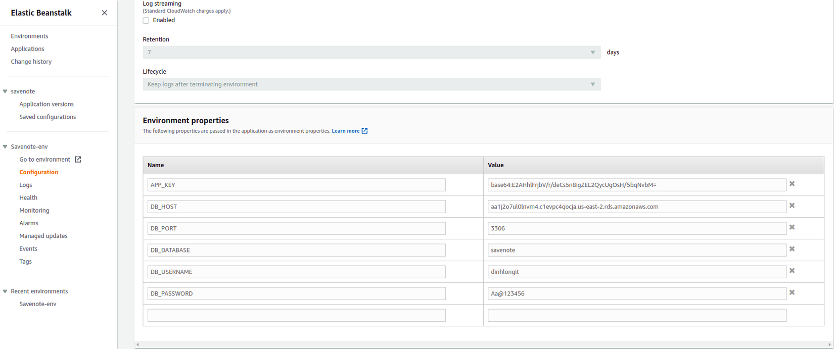Image resolution: width=834 pixels, height=349 pixels.
Task: Go to Monitoring in the sidebar
Action: coord(34,211)
